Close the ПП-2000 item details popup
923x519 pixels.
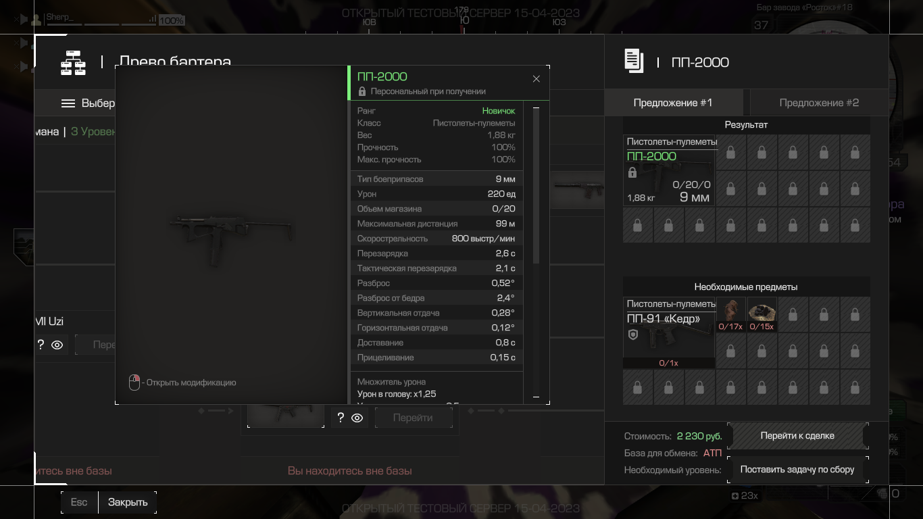click(537, 79)
